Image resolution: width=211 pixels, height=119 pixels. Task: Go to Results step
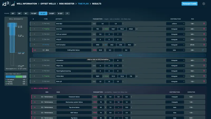pyautogui.click(x=97, y=4)
